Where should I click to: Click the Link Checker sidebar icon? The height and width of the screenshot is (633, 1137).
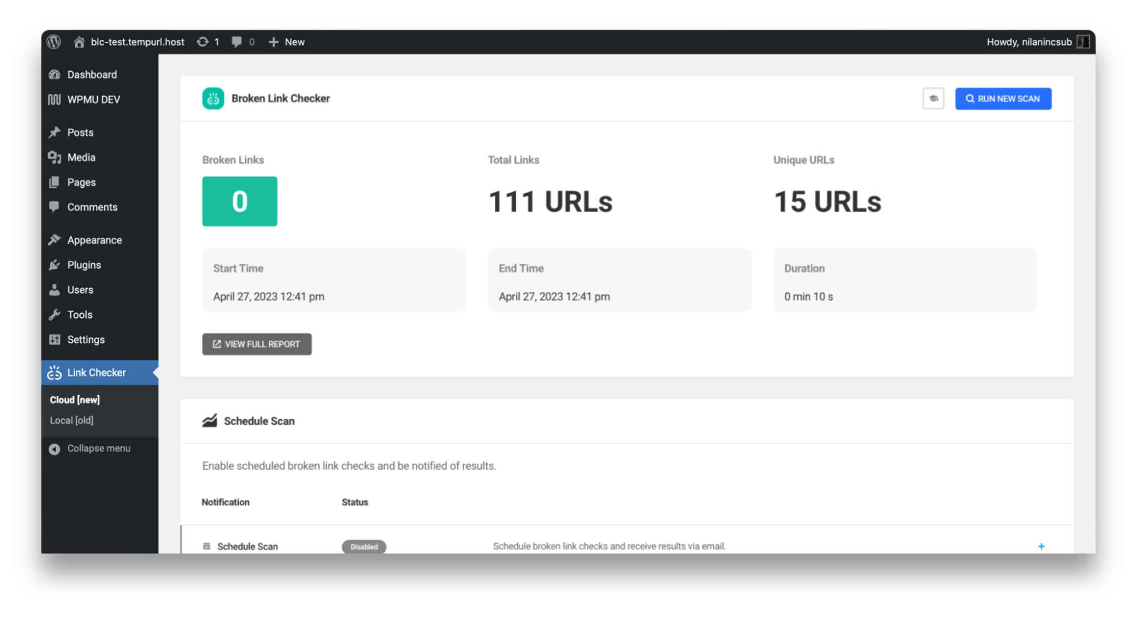tap(55, 373)
